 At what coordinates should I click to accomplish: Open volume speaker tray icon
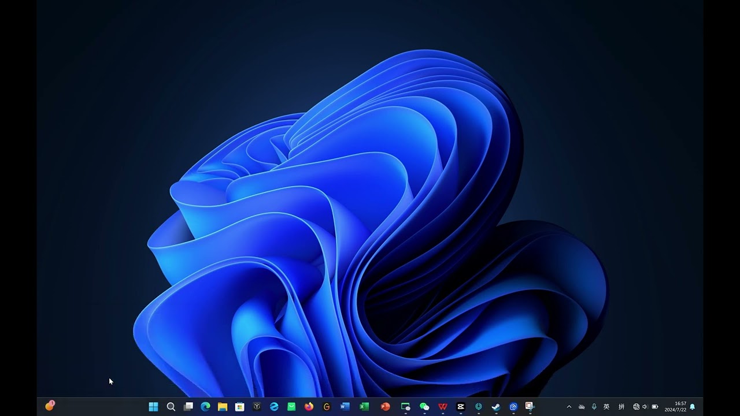click(645, 407)
